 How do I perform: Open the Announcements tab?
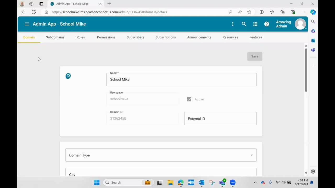(x=199, y=37)
